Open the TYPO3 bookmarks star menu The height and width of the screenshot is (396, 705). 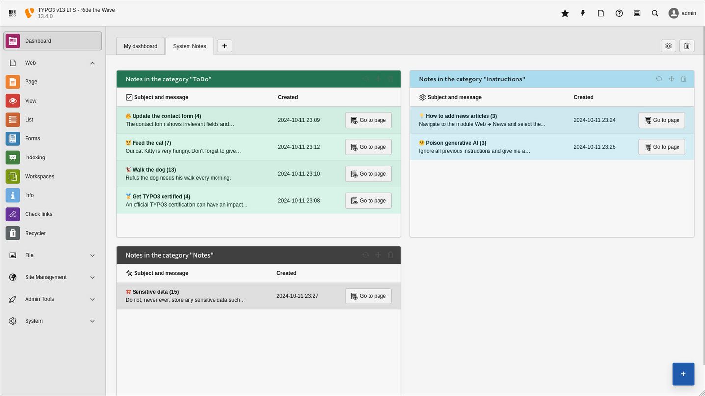click(x=564, y=13)
